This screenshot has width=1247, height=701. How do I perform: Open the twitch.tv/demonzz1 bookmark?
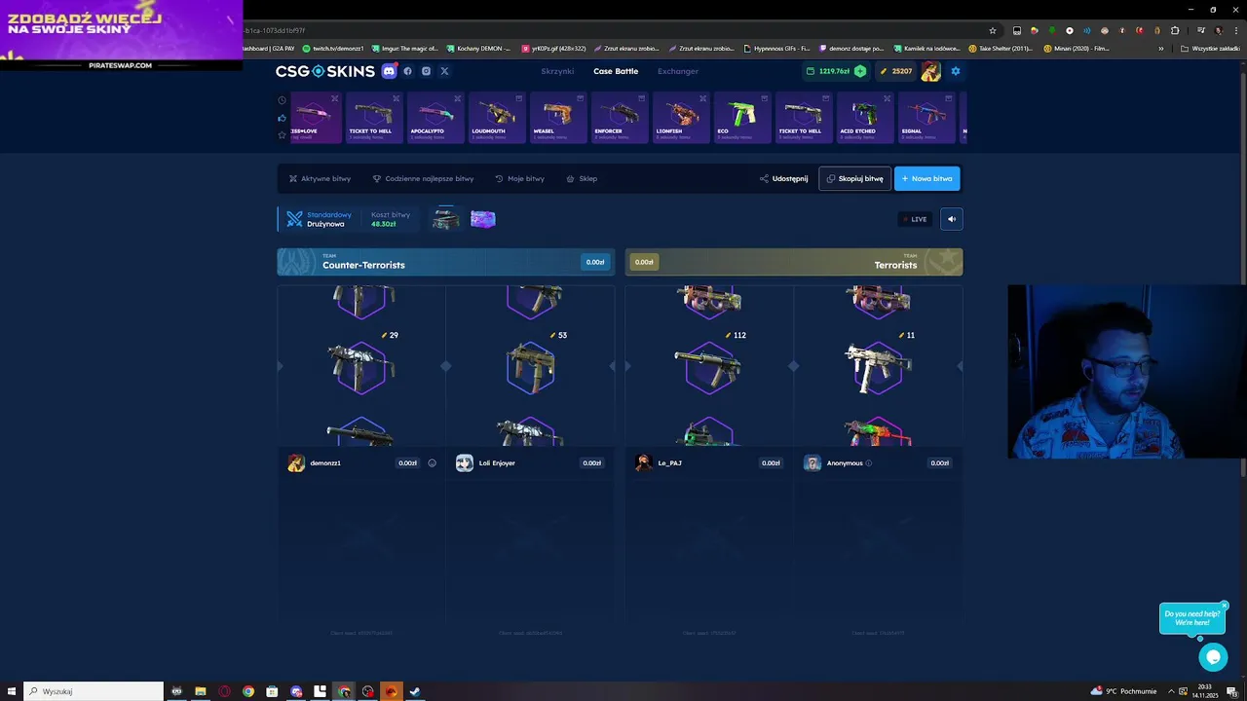[333, 48]
